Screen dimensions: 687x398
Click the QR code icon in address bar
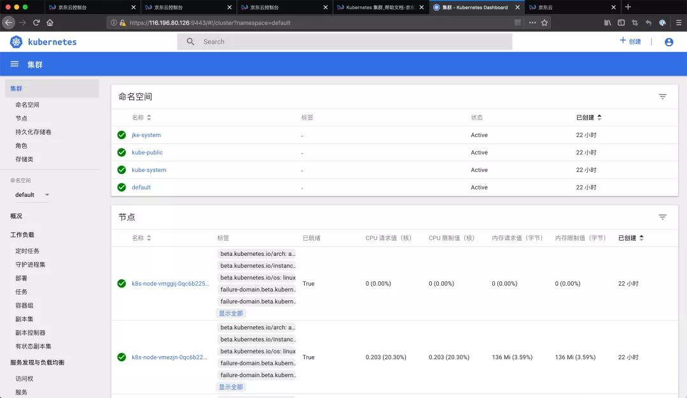pos(517,23)
